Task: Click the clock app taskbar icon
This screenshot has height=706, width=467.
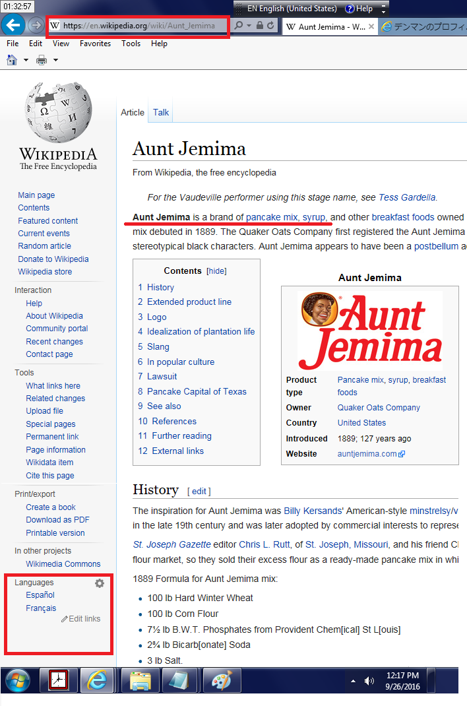Action: [x=58, y=680]
